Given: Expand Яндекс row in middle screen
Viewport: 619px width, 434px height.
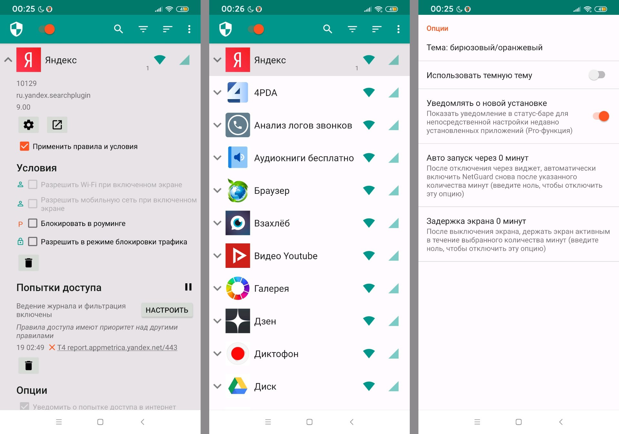Looking at the screenshot, I should (x=218, y=60).
